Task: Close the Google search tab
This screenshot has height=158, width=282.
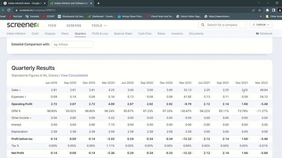Action: pyautogui.click(x=45, y=3)
